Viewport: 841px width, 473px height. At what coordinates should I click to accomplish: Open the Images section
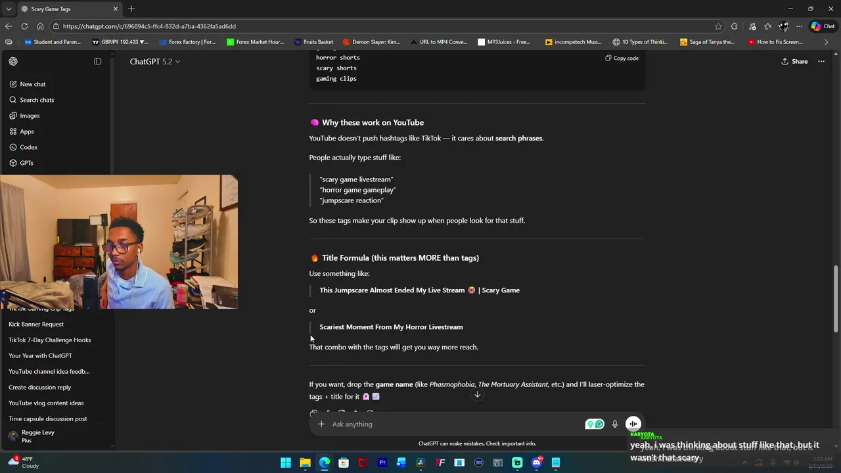click(29, 116)
